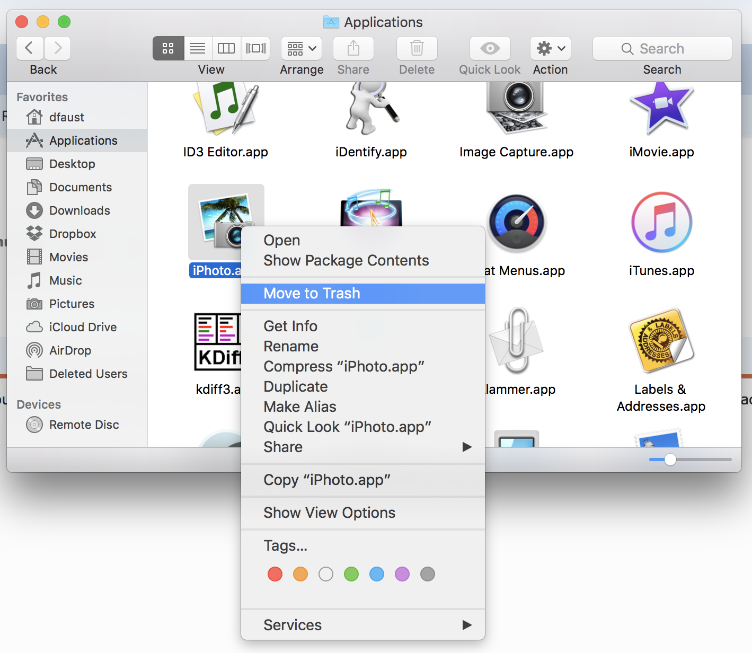The height and width of the screenshot is (653, 752).
Task: Expand the Services submenu arrow
Action: pyautogui.click(x=467, y=625)
